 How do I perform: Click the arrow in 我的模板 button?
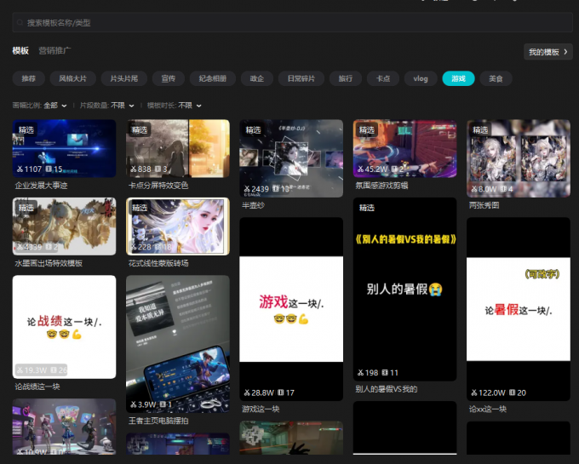565,52
